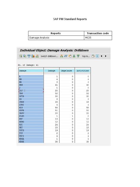Click the hierarchy icon left of Switch drilldown
This screenshot has width=140, height=187.
37,56
